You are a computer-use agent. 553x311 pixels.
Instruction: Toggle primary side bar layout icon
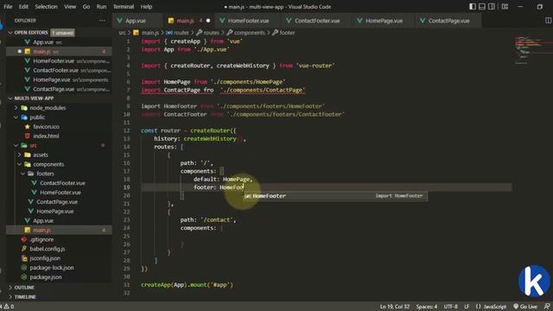click(x=473, y=6)
